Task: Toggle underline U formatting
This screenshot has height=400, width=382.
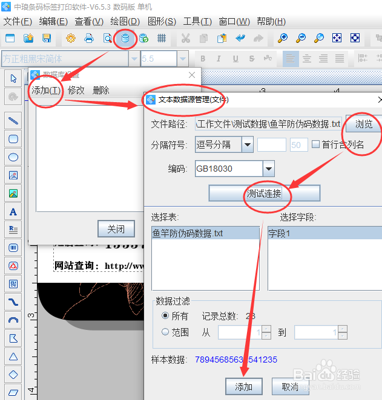Action: tap(235, 59)
